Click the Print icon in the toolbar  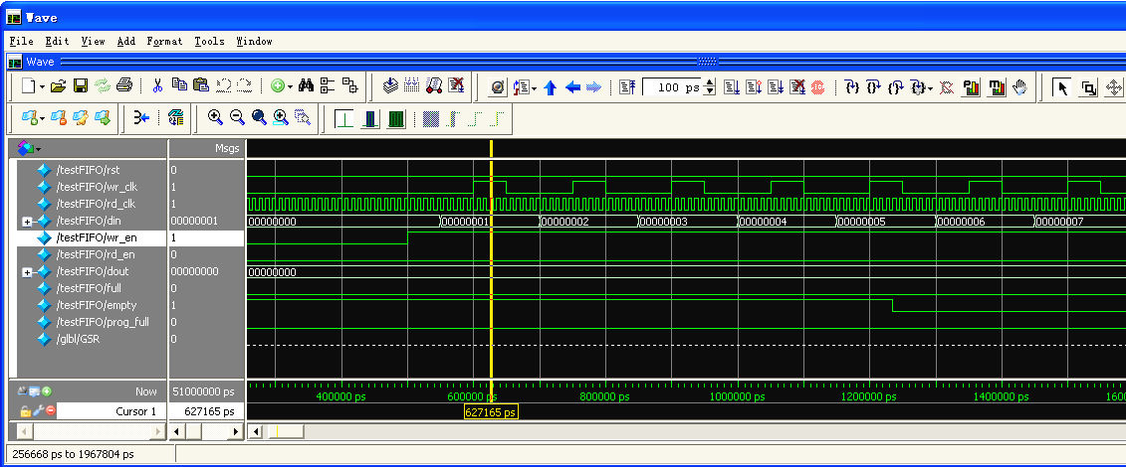123,86
